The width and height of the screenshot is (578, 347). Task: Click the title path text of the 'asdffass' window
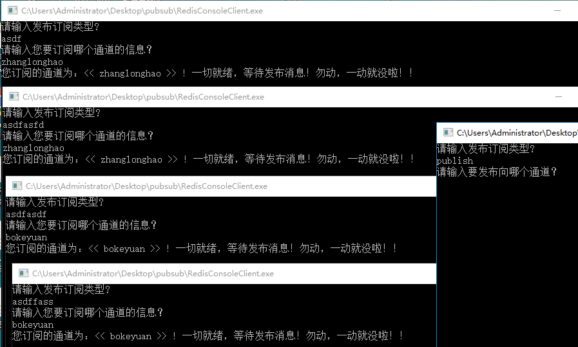click(x=153, y=274)
